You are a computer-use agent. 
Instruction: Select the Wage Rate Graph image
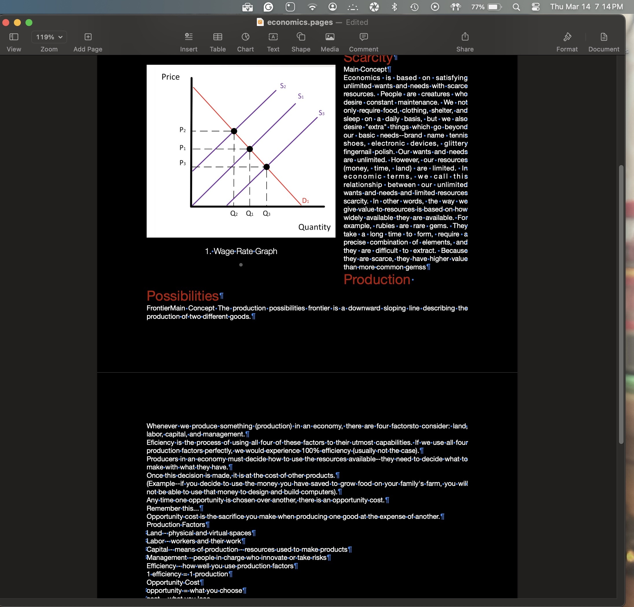241,151
